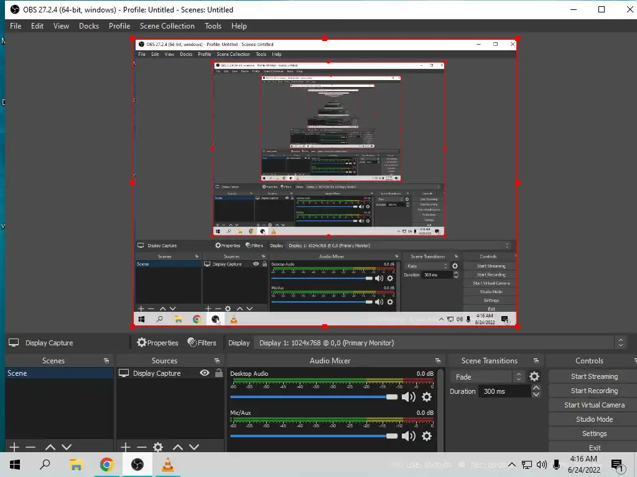The height and width of the screenshot is (477, 637).
Task: Pop out the Scene Transitions dock
Action: [536, 361]
